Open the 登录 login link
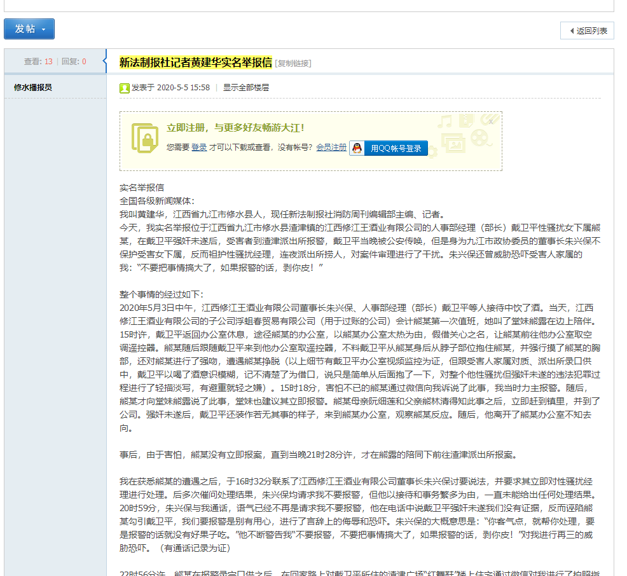627x576 pixels. (x=199, y=147)
